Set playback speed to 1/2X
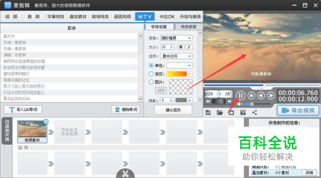Viewport: 321px width, 178px height. point(209,94)
